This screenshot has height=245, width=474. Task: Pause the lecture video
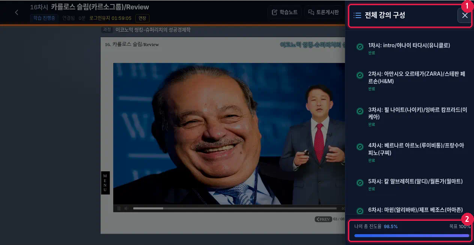(119, 209)
